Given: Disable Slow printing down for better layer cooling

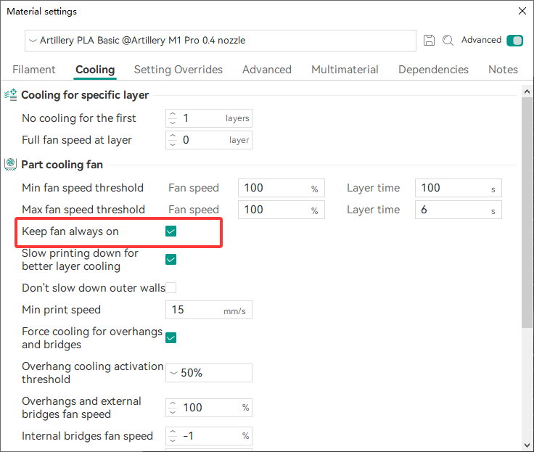Looking at the screenshot, I should click(171, 259).
